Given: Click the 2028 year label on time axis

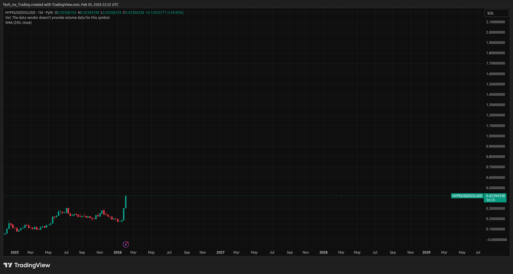Looking at the screenshot, I should [x=324, y=253].
